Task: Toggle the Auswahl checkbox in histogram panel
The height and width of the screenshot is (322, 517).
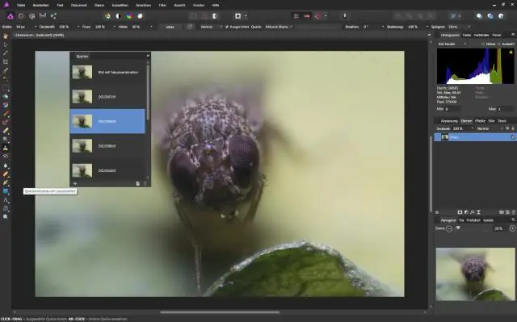Action: click(x=499, y=44)
